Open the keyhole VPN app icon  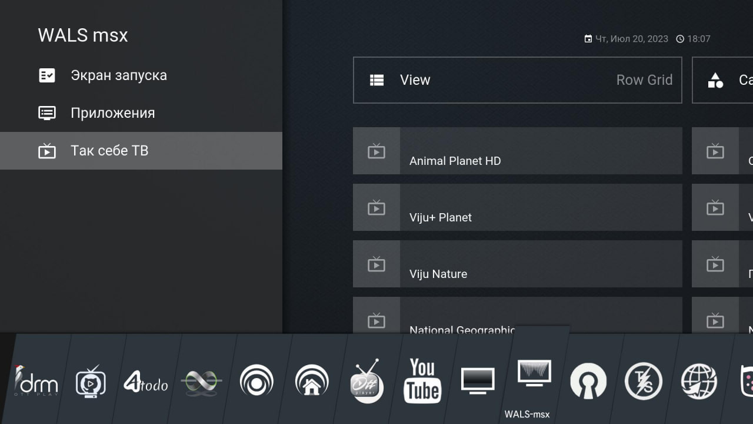588,381
